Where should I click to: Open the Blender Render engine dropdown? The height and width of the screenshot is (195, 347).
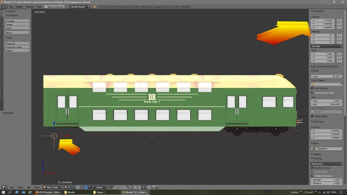coord(80,7)
